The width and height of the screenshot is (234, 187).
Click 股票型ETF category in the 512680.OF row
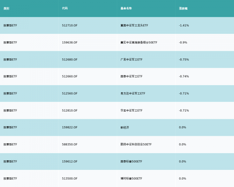[x=10, y=59]
